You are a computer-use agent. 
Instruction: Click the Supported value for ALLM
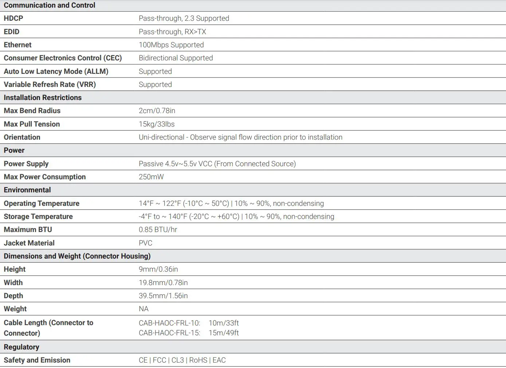(x=155, y=71)
